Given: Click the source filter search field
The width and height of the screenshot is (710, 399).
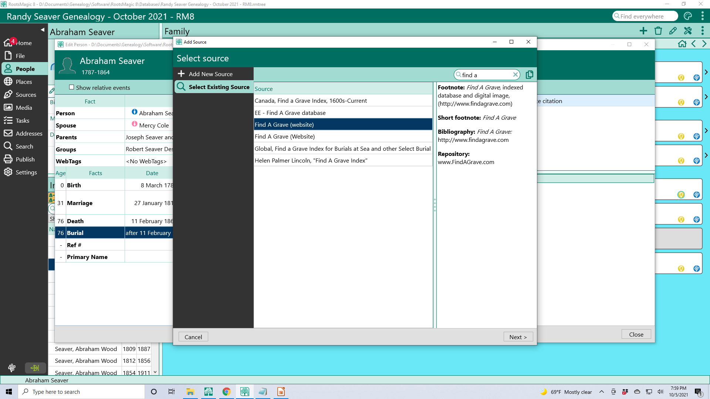Looking at the screenshot, I should pyautogui.click(x=486, y=75).
